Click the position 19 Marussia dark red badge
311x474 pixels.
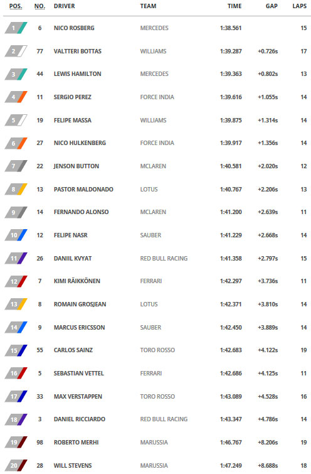(16, 443)
